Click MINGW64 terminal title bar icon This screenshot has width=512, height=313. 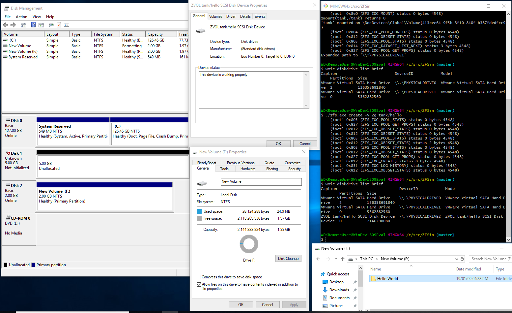pyautogui.click(x=326, y=6)
